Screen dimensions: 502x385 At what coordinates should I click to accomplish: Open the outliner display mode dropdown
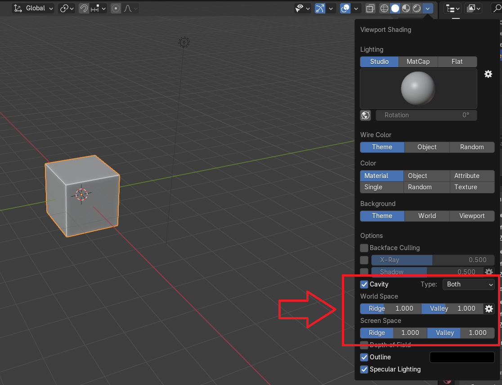474,9
